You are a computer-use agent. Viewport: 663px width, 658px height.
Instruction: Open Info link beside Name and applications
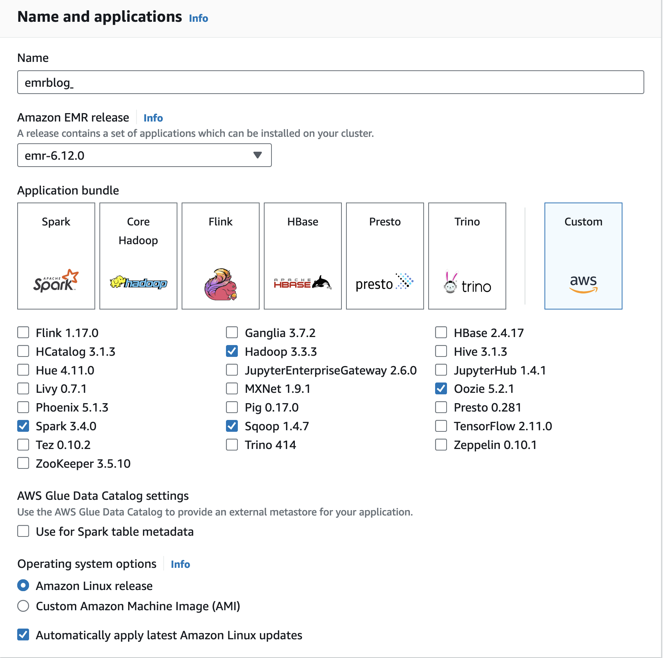(x=198, y=18)
